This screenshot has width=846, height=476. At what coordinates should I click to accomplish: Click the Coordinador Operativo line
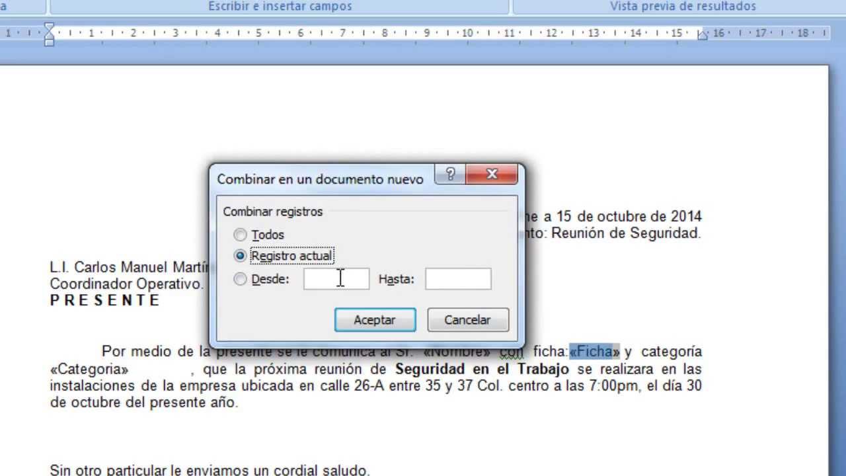click(x=126, y=284)
